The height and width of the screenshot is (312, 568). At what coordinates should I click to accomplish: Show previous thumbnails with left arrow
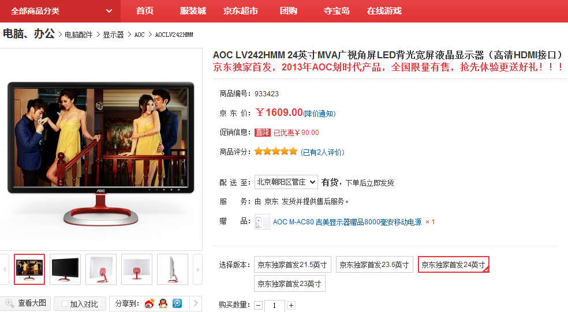click(5, 269)
